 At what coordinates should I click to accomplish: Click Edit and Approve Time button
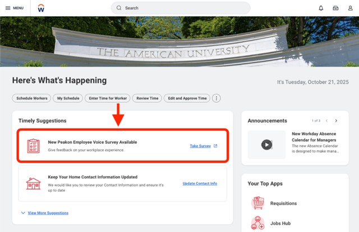[x=187, y=98]
